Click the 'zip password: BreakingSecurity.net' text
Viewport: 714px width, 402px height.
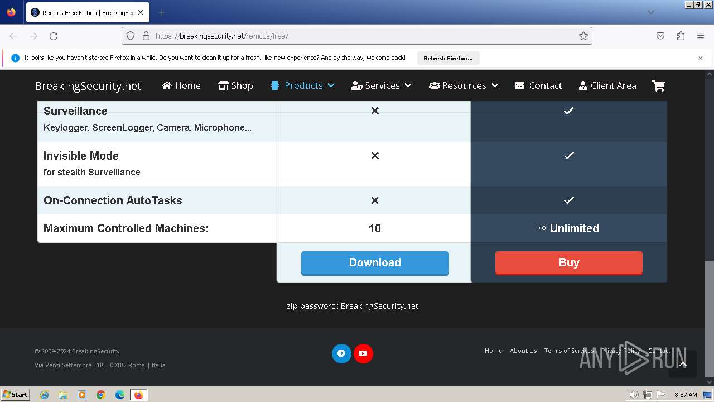click(x=353, y=306)
